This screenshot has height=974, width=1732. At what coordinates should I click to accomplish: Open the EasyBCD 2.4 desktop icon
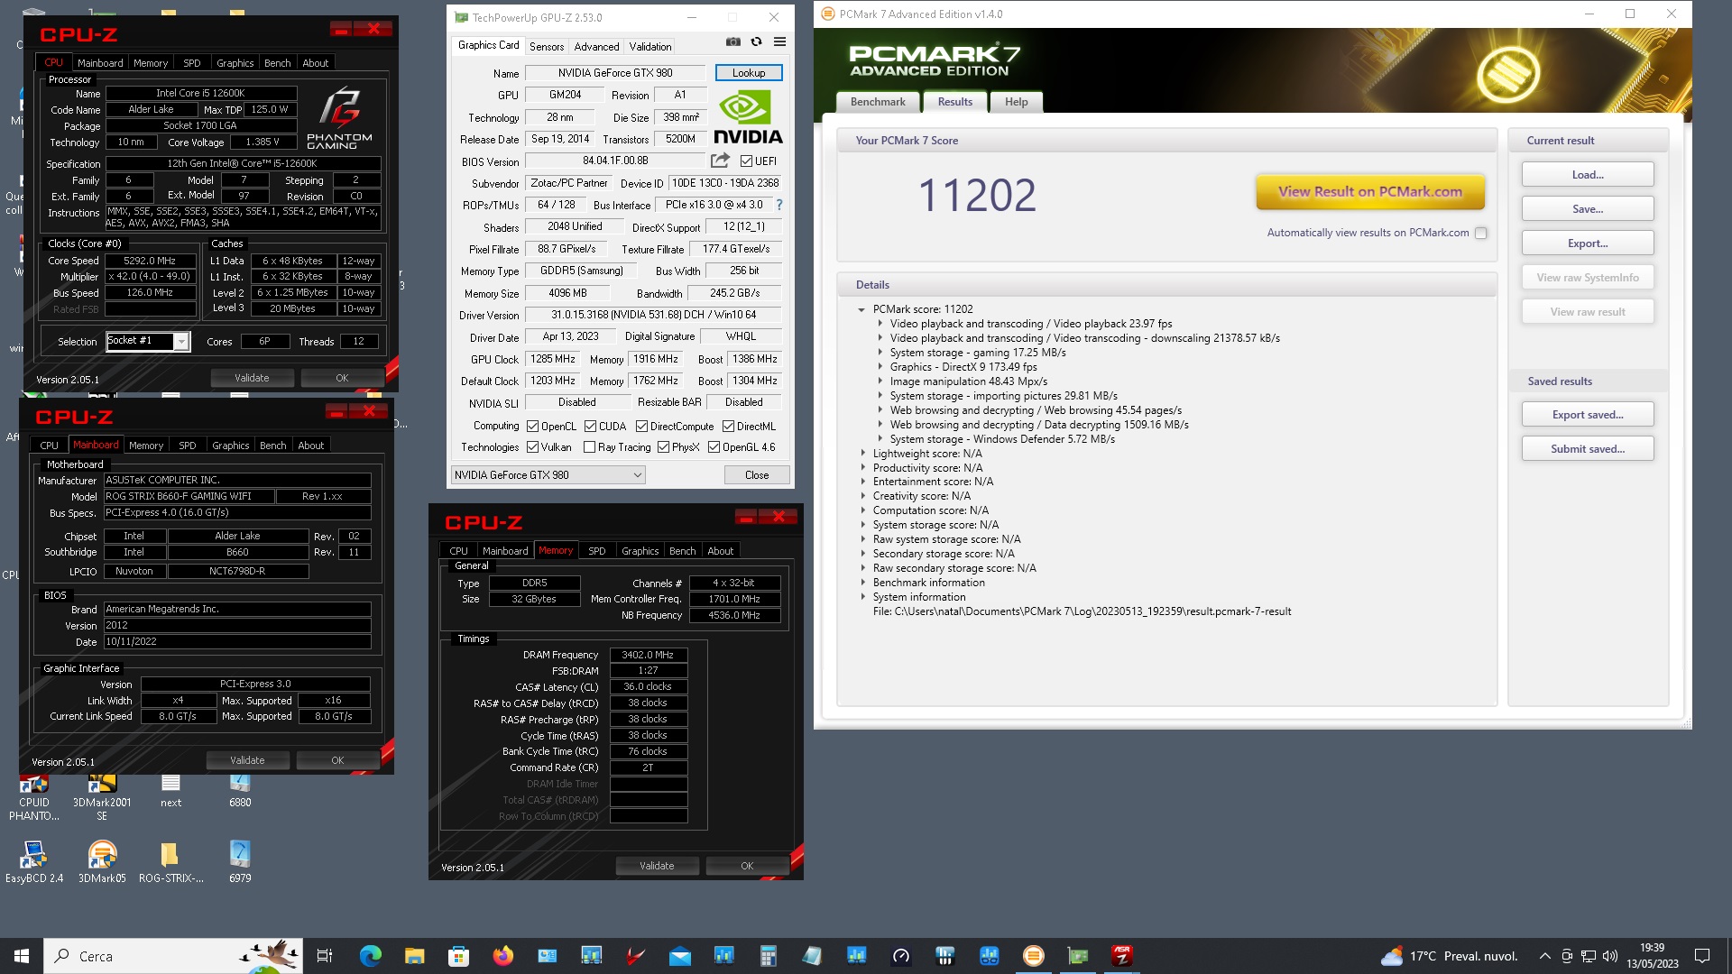34,861
